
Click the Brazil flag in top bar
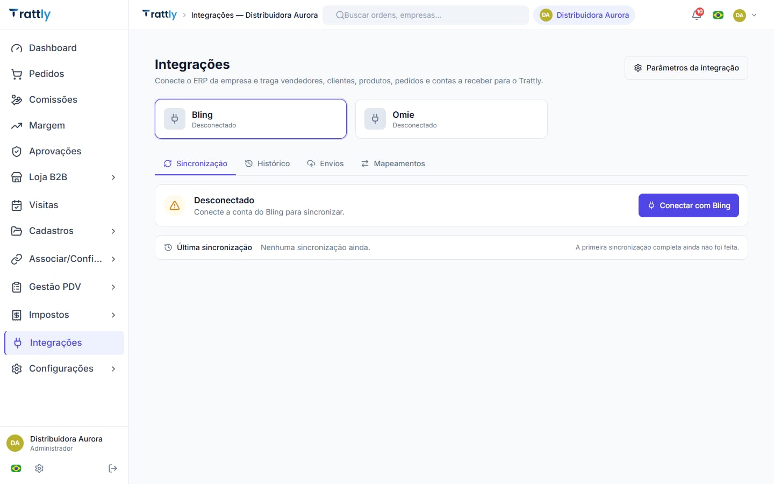coord(718,15)
